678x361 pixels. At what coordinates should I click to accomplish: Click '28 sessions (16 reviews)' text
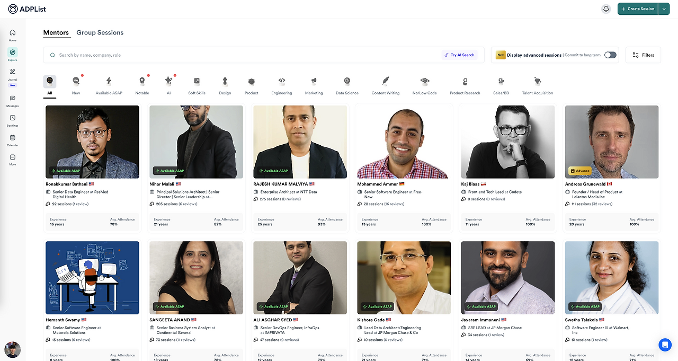pos(384,204)
